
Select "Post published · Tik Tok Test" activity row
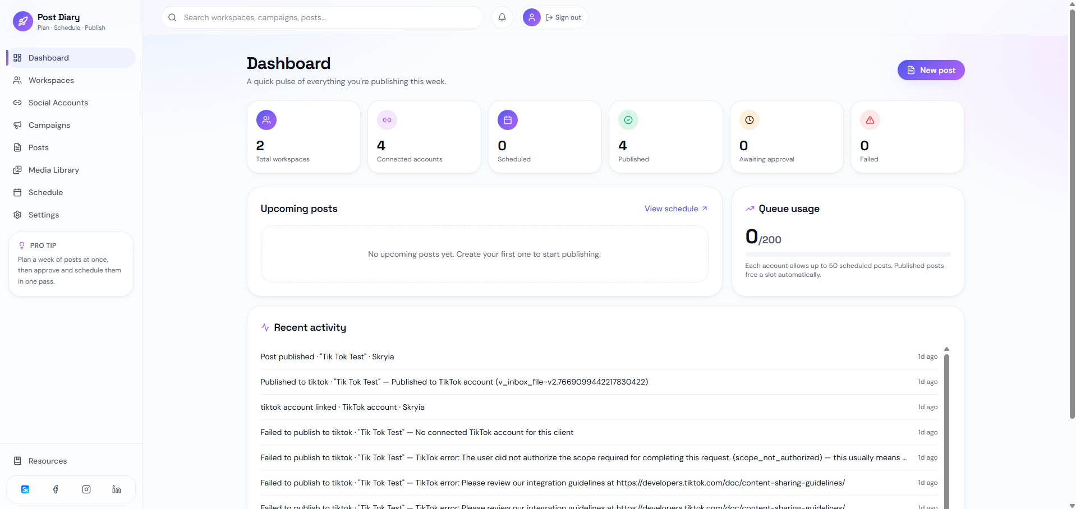coord(599,357)
